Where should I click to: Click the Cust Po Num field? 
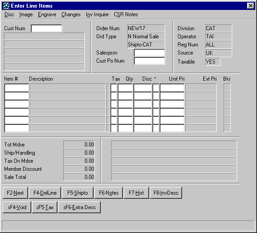(x=150, y=61)
